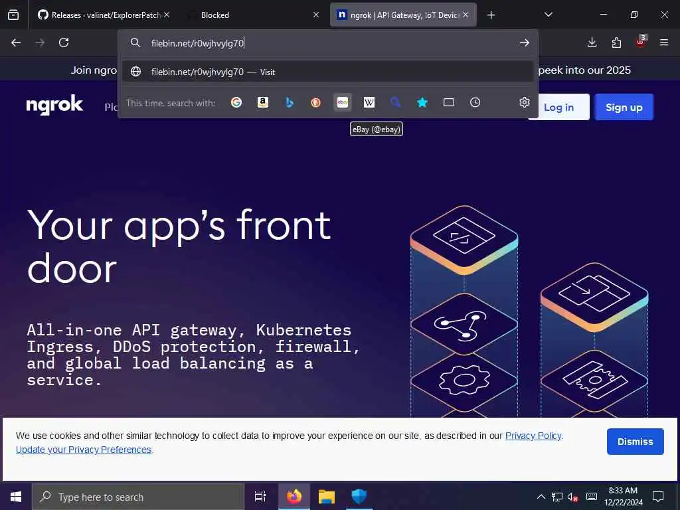
Task: Click the blue magnifier search engine icon
Action: point(396,102)
